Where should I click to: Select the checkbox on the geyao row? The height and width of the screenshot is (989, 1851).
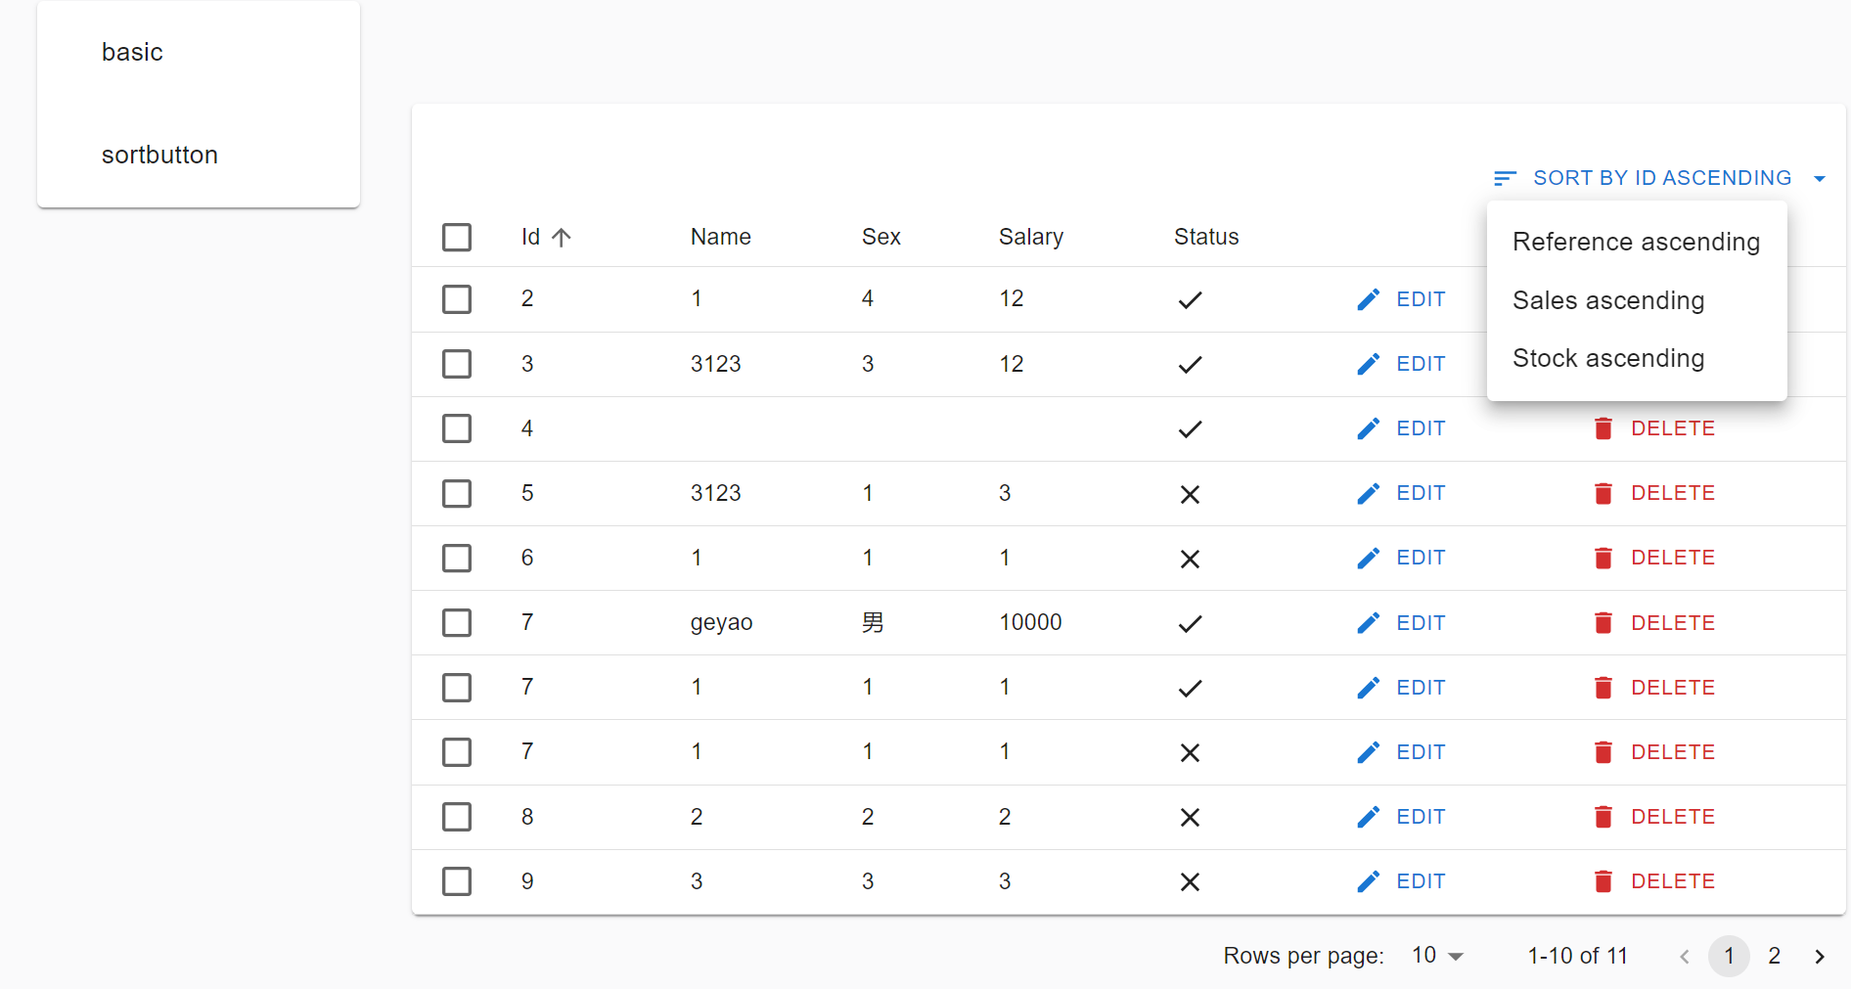457,622
